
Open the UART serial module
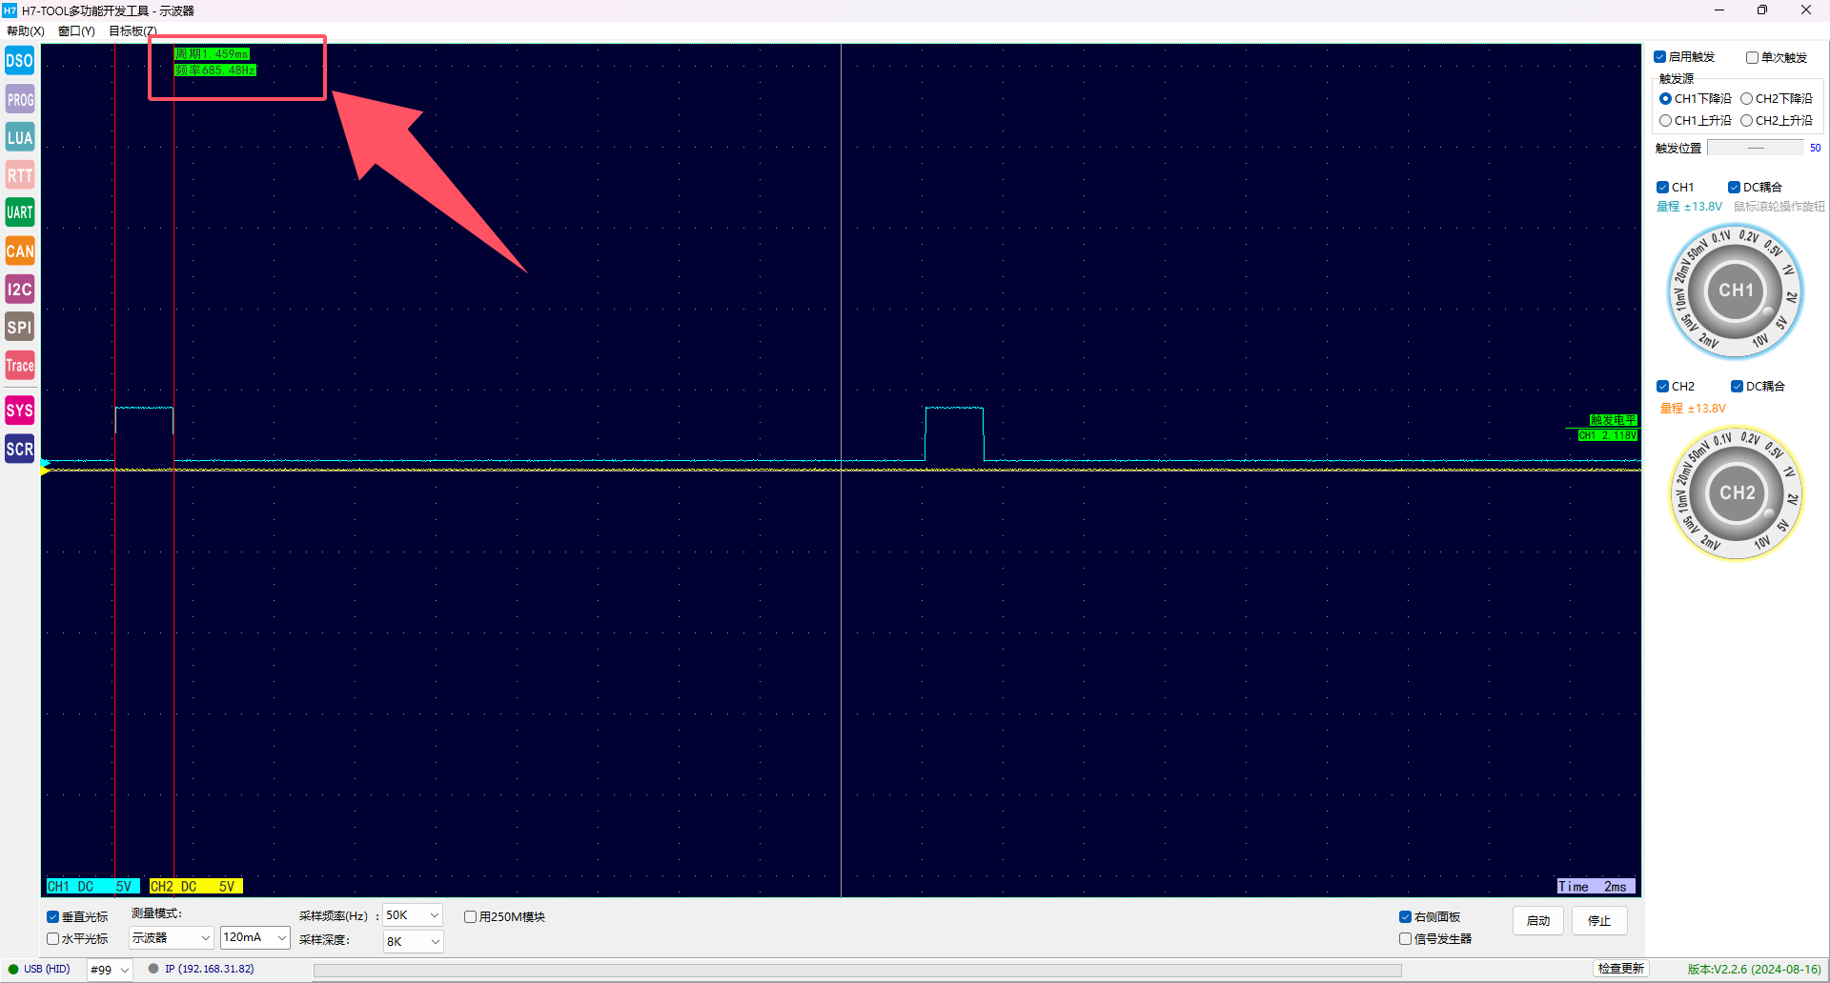pos(20,212)
